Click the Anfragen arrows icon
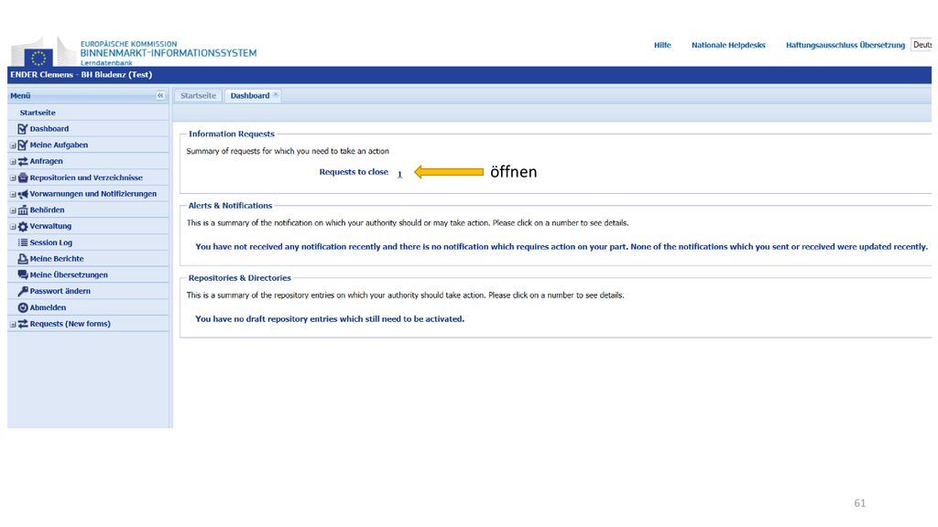938x527 pixels. coord(23,161)
